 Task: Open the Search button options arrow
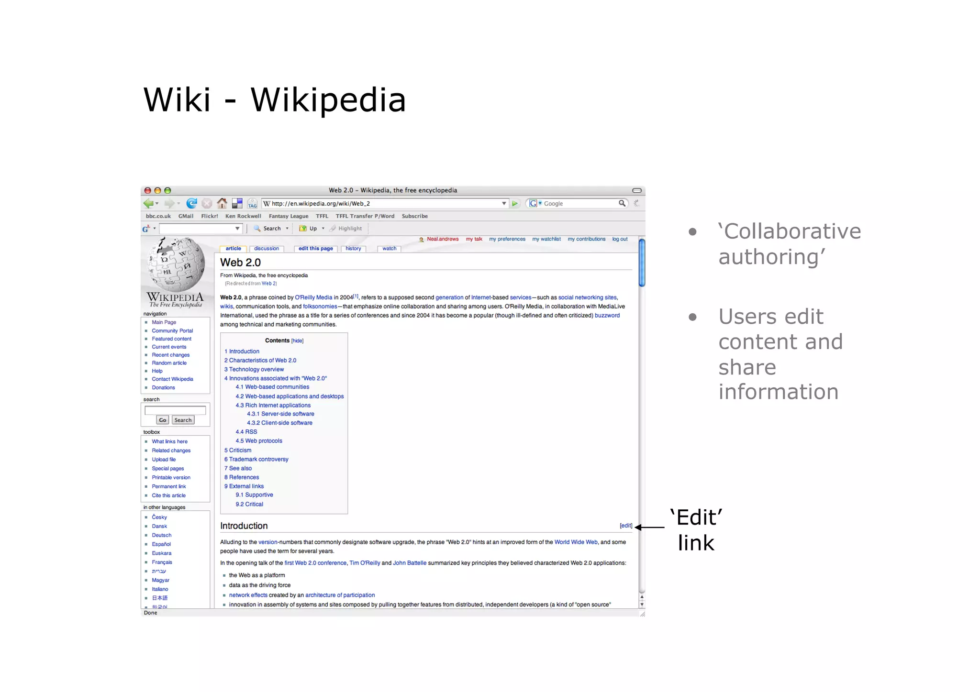(x=287, y=229)
